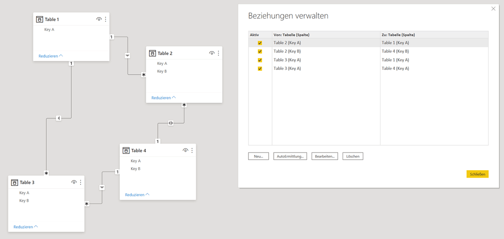Screen dimensions: 504x239
Task: Open the Table 4 more options menu
Action: 192,150
